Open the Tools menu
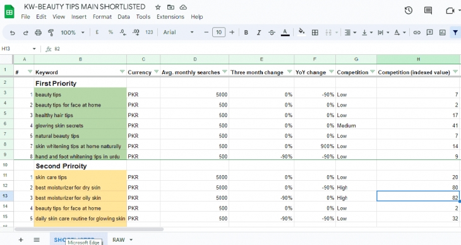This screenshot has width=461, height=245. [143, 17]
